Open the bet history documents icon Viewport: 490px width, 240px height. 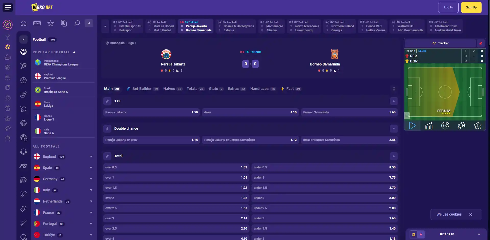(x=64, y=23)
